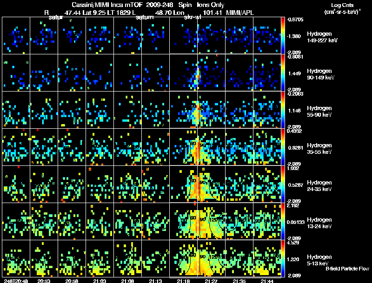372x283 pixels.
Task: Select the 21:08 time label
Action: 127,281
